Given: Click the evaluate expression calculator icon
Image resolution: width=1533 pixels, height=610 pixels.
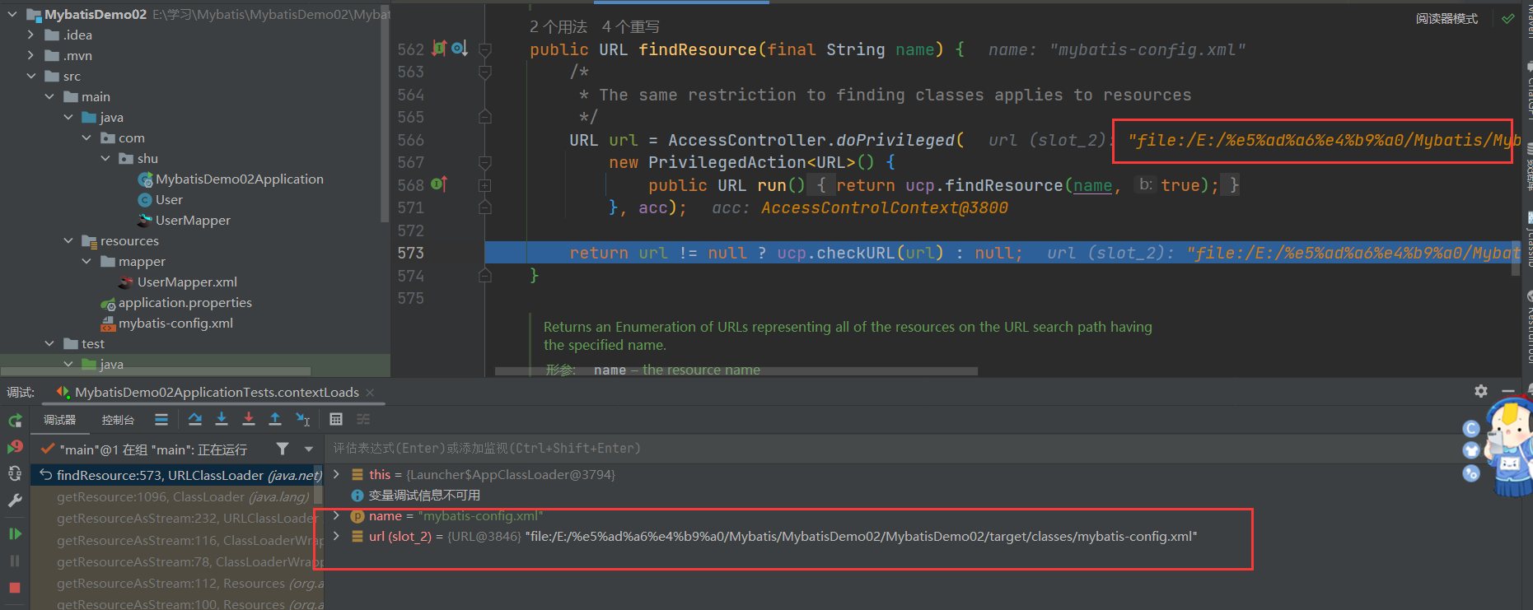Looking at the screenshot, I should click(336, 420).
